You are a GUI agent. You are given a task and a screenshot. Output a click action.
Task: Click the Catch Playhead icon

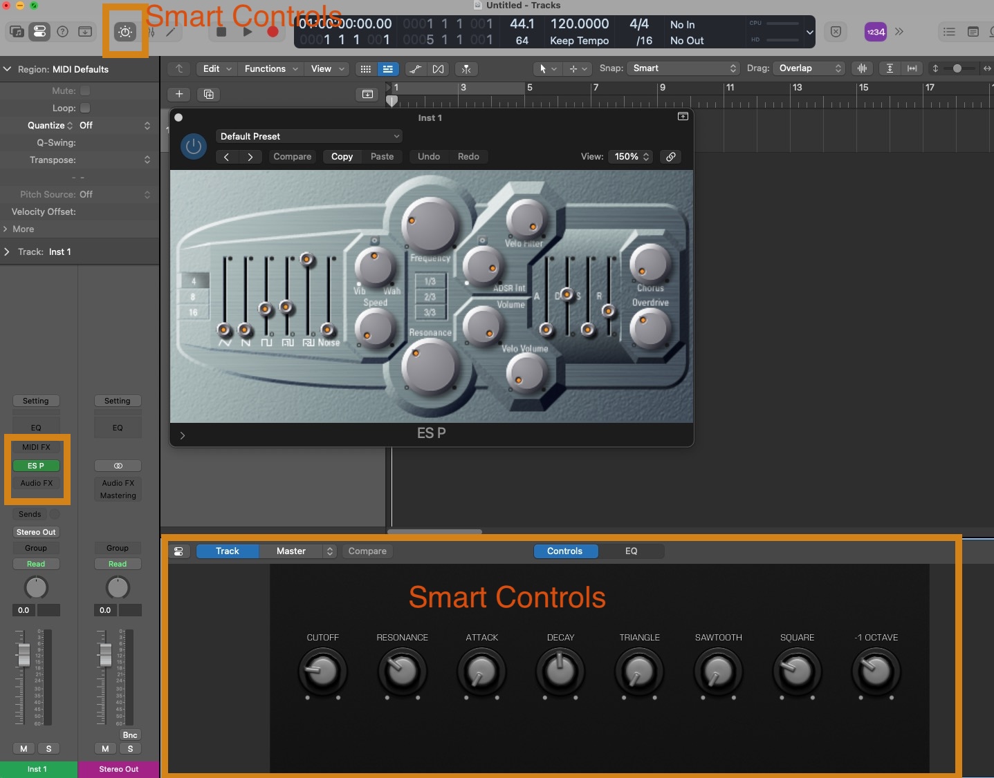click(x=467, y=69)
